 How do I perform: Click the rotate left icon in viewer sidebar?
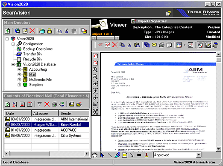[95, 56]
